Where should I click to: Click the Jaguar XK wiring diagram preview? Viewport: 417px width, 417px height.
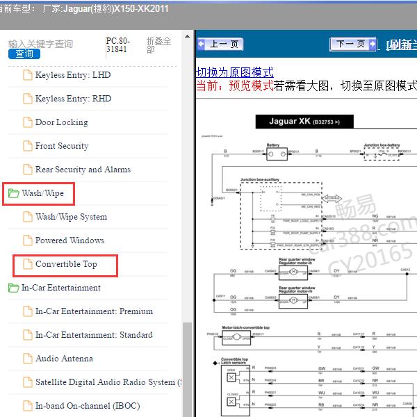pos(306,258)
